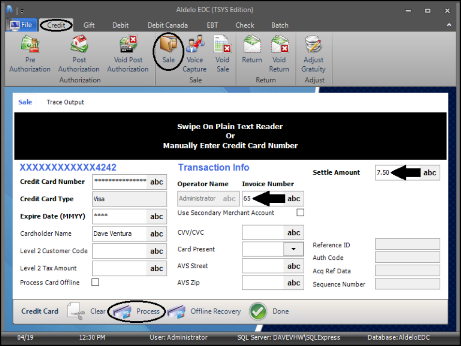This screenshot has height=346, width=461.
Task: Click status bar text User: Administrator
Action: (x=178, y=337)
